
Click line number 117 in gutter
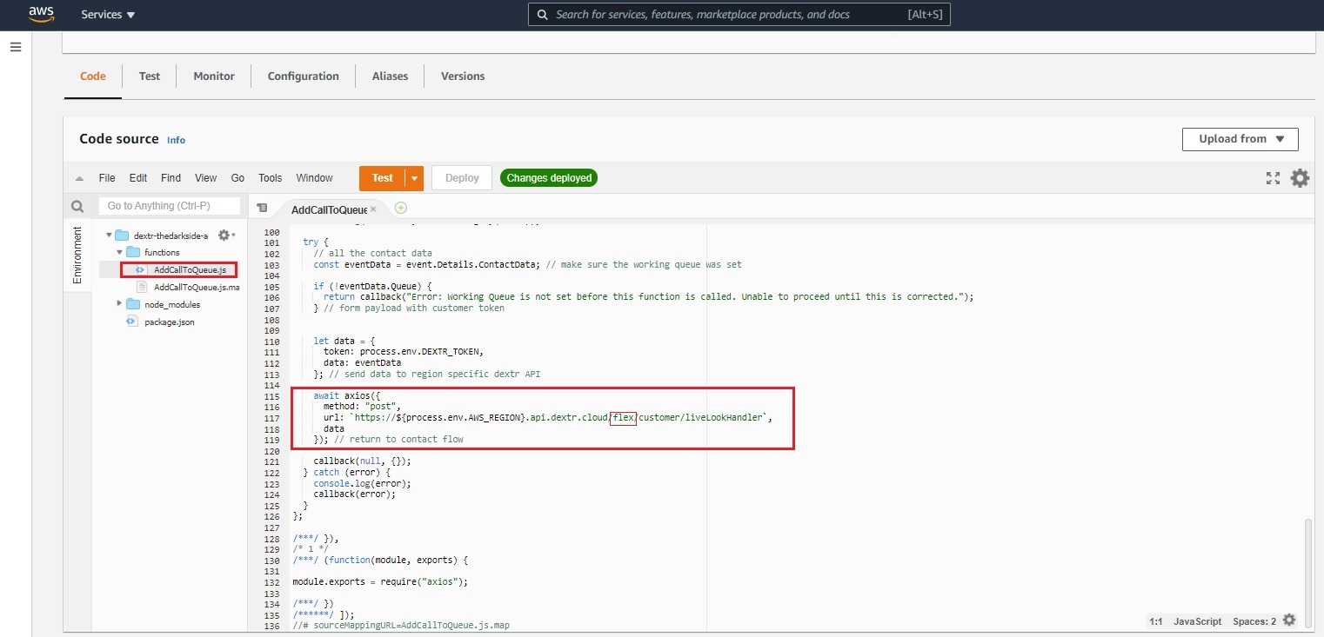tap(271, 418)
